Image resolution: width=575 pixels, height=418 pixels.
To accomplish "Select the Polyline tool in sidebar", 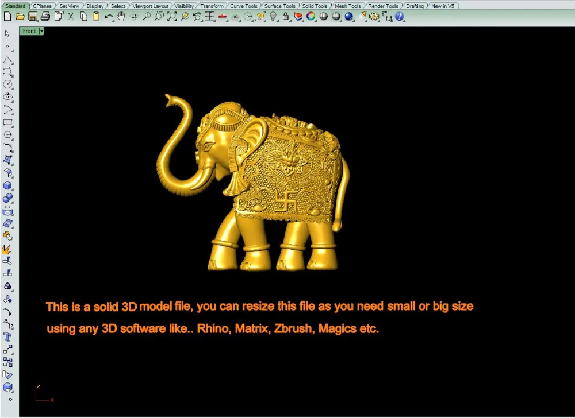I will [7, 59].
